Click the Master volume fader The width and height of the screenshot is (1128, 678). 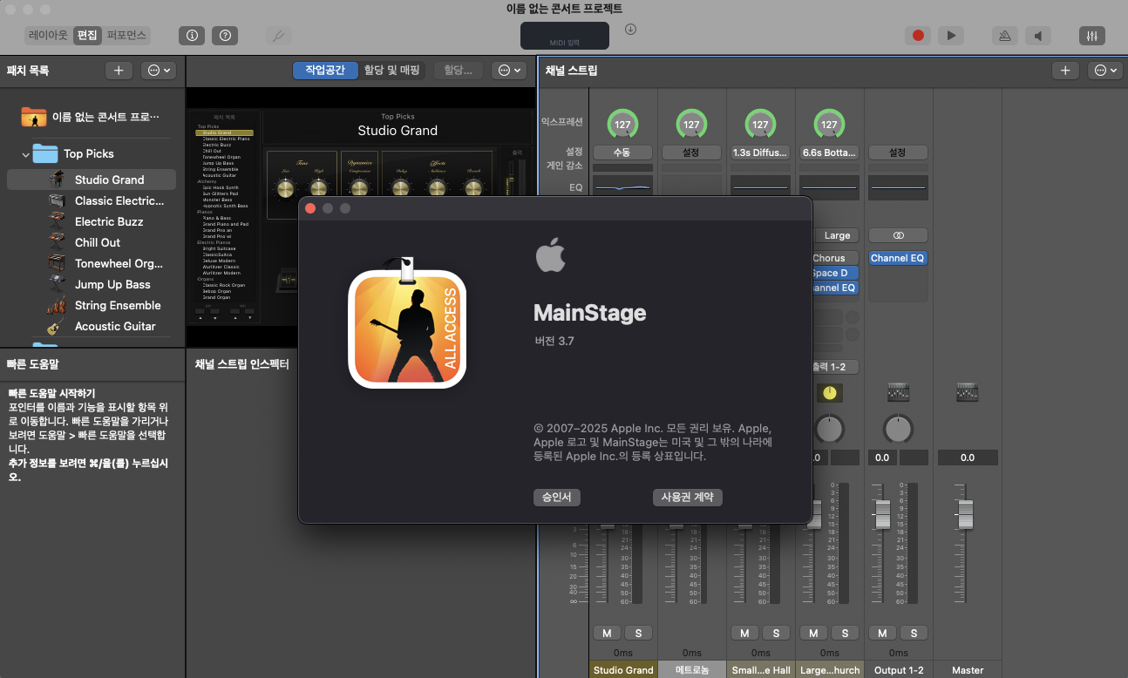[x=964, y=514]
